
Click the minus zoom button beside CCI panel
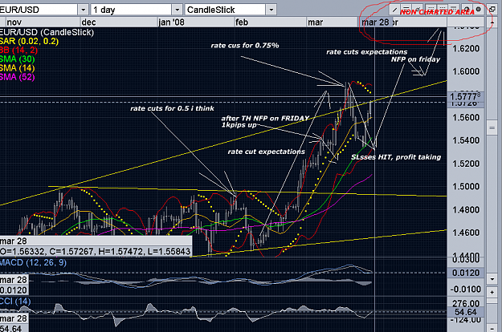(x=492, y=328)
